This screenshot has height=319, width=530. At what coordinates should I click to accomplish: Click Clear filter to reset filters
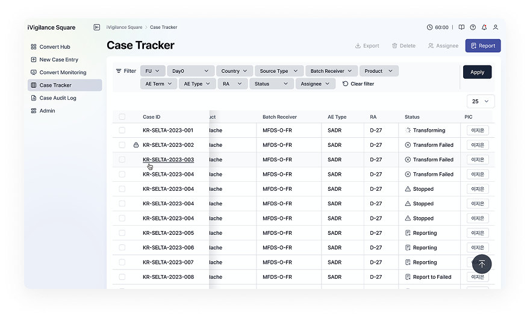(x=358, y=84)
